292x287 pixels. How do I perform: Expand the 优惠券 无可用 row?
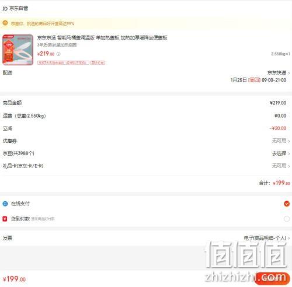[x=281, y=141]
